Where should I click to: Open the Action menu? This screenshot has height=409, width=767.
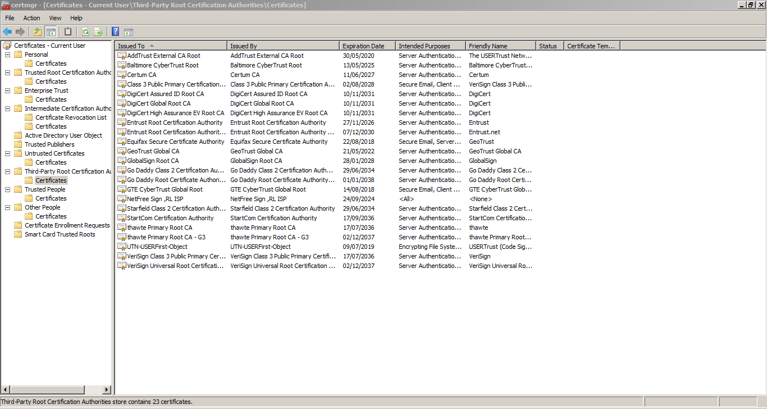(31, 18)
